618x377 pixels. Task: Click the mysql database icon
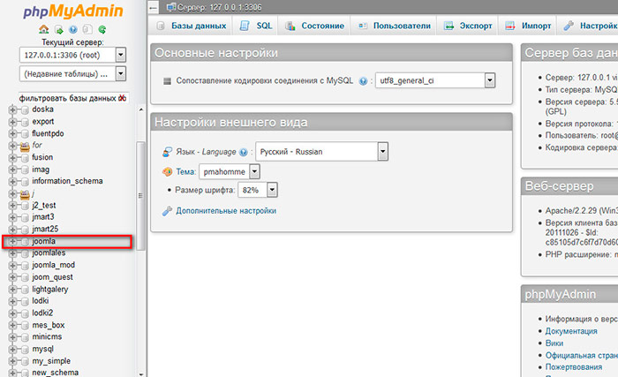25,350
